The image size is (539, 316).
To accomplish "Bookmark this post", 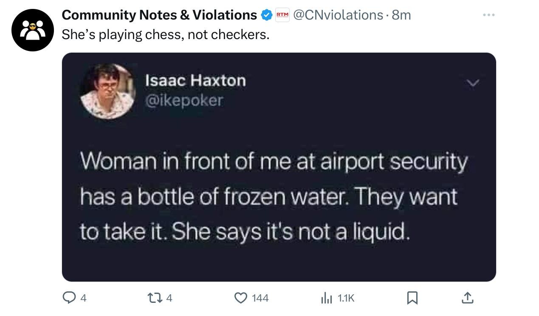I will (x=412, y=298).
